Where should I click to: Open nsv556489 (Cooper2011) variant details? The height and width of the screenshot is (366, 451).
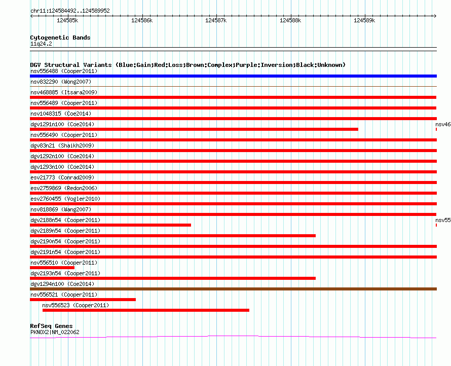tap(64, 103)
